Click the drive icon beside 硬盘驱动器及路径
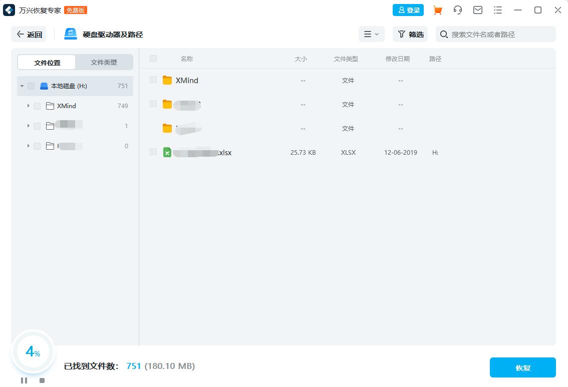 point(69,34)
